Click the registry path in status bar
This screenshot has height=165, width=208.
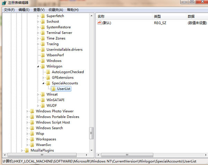tap(99, 161)
